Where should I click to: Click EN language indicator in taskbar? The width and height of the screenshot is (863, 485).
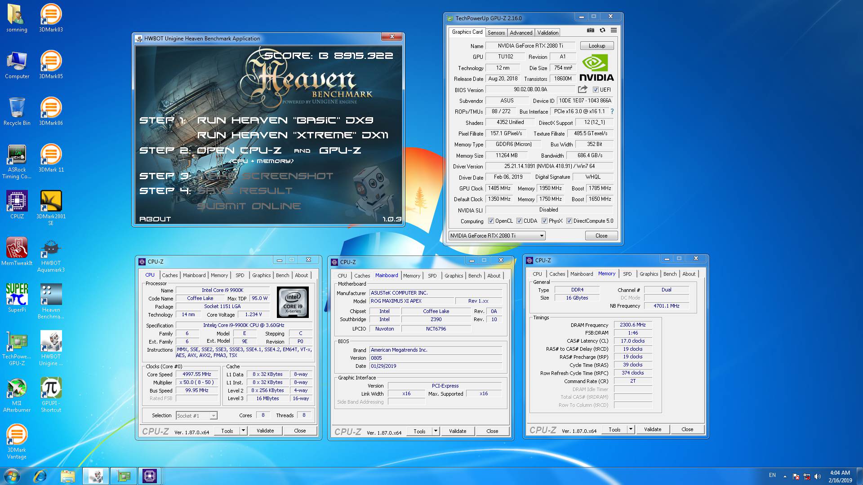[772, 475]
